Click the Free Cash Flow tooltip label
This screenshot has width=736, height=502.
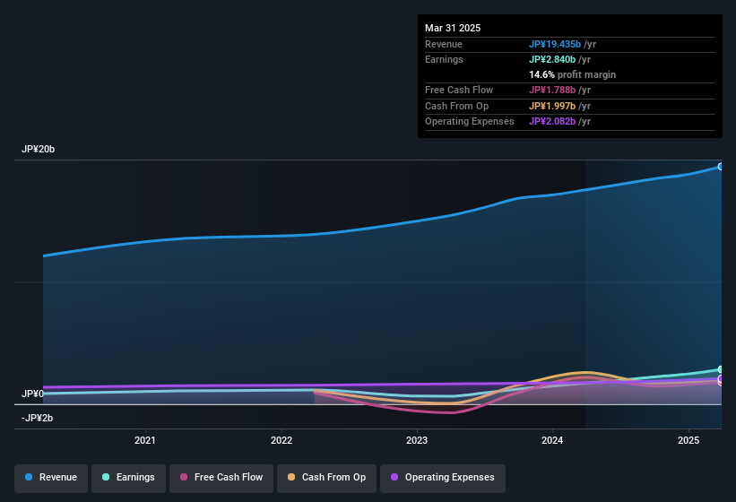point(459,90)
